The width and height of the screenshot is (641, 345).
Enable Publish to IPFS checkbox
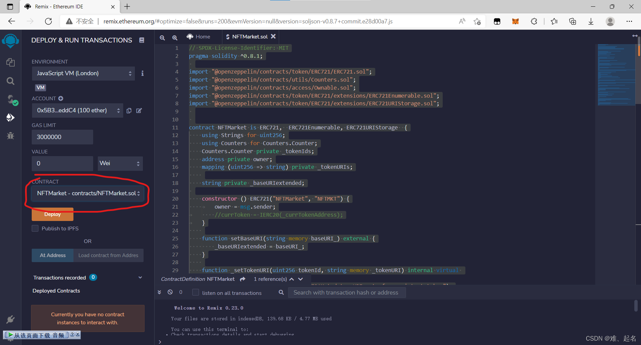pyautogui.click(x=35, y=228)
